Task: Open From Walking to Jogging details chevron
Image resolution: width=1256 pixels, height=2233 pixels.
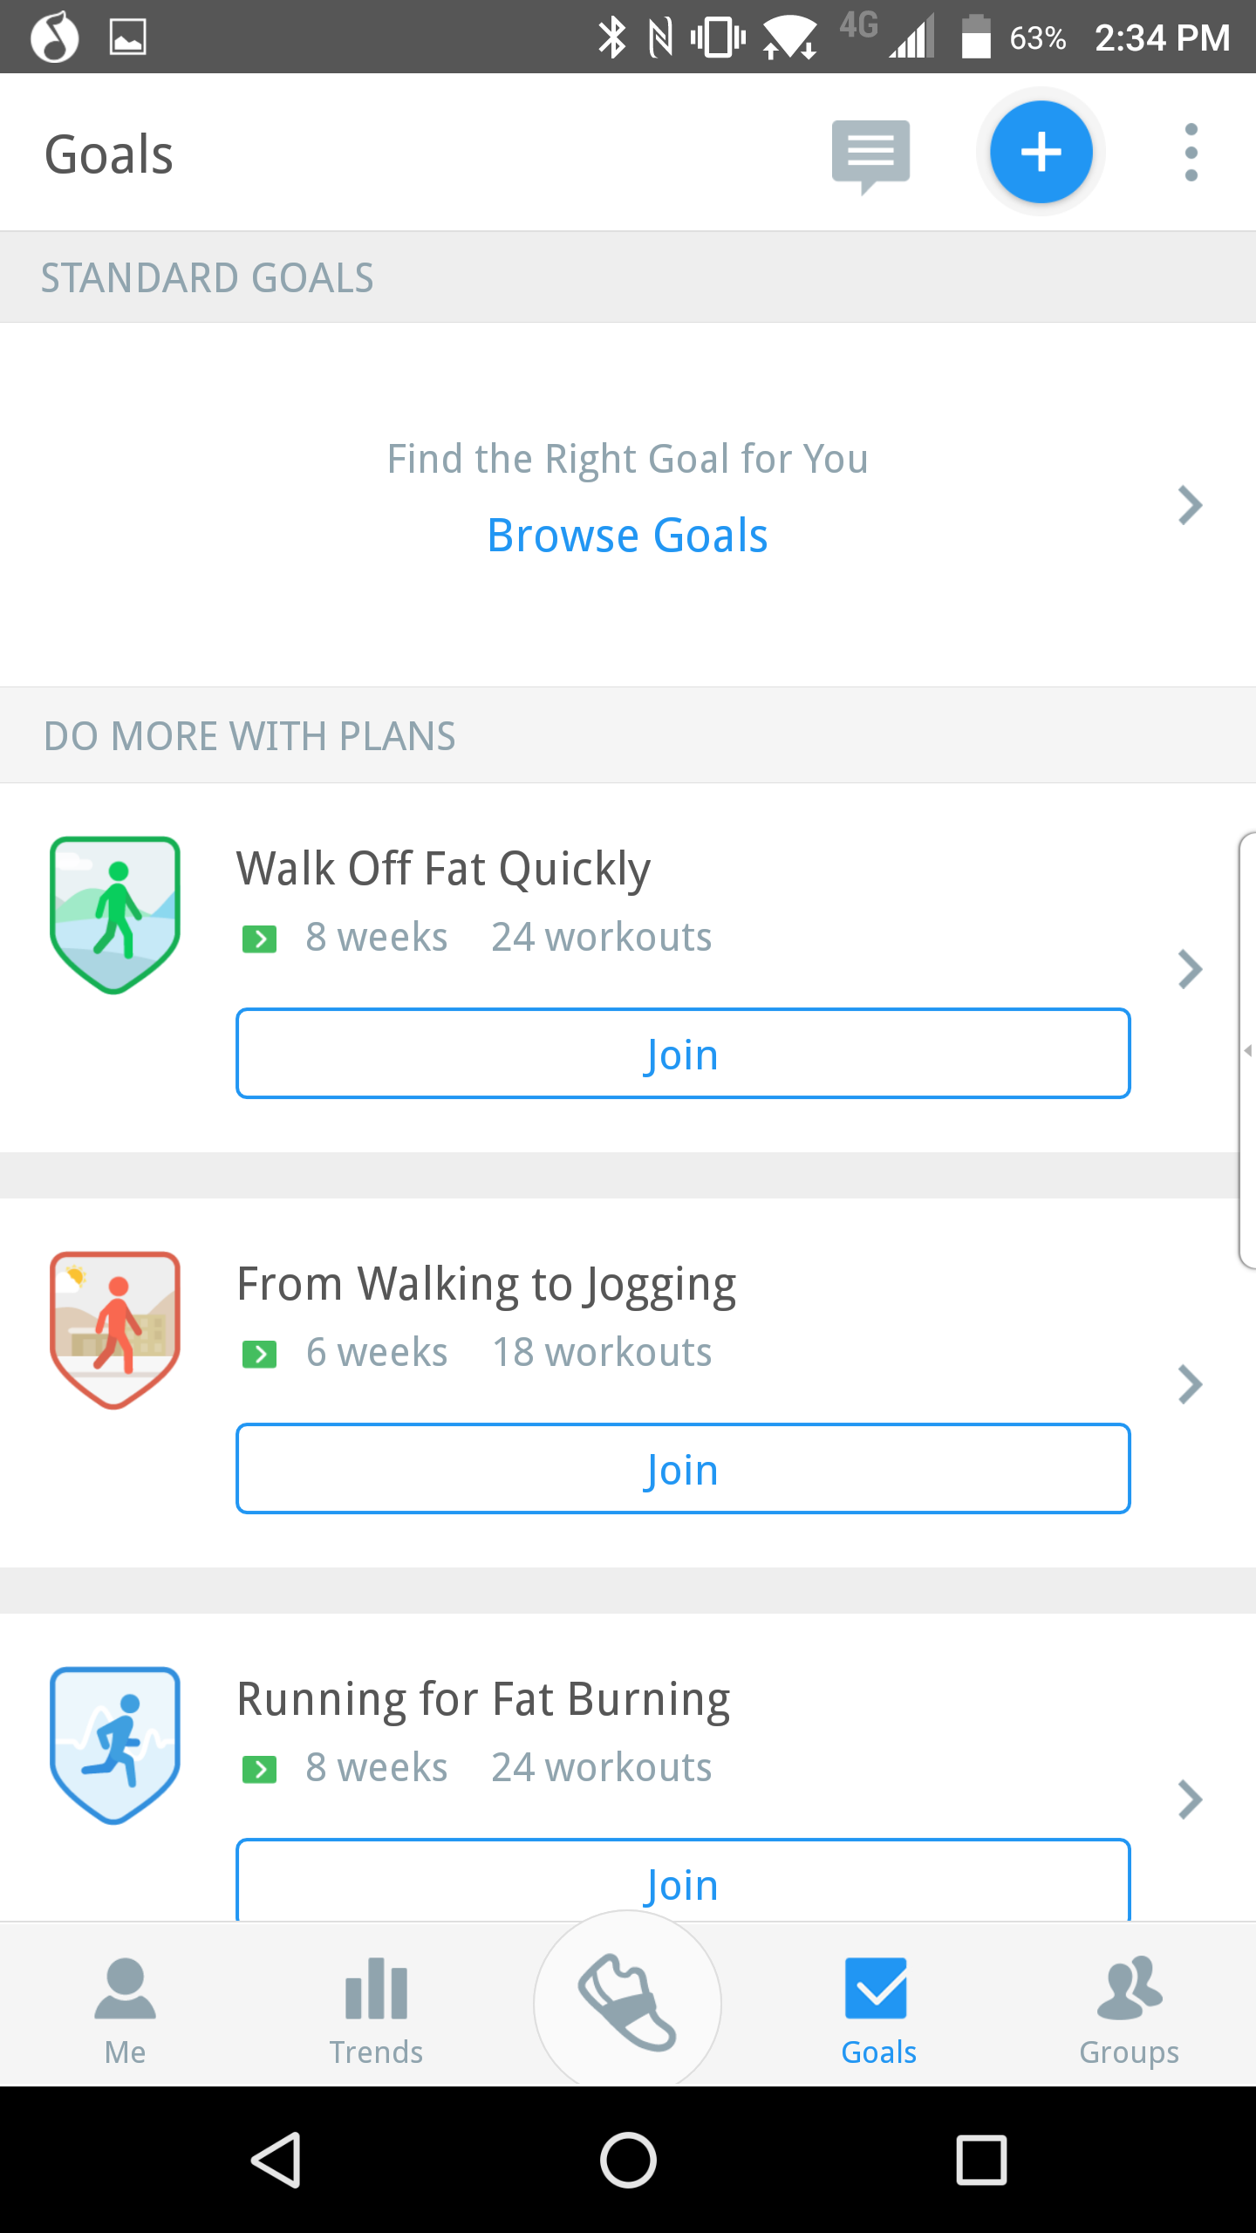Action: pyautogui.click(x=1191, y=1384)
